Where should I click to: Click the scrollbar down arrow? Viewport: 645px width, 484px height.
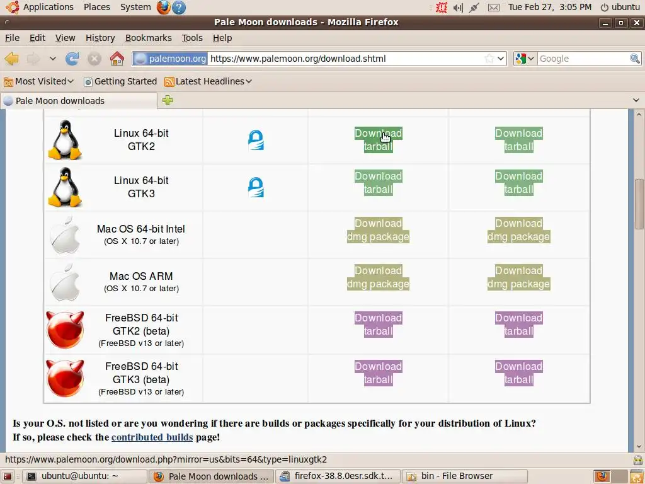(x=639, y=447)
